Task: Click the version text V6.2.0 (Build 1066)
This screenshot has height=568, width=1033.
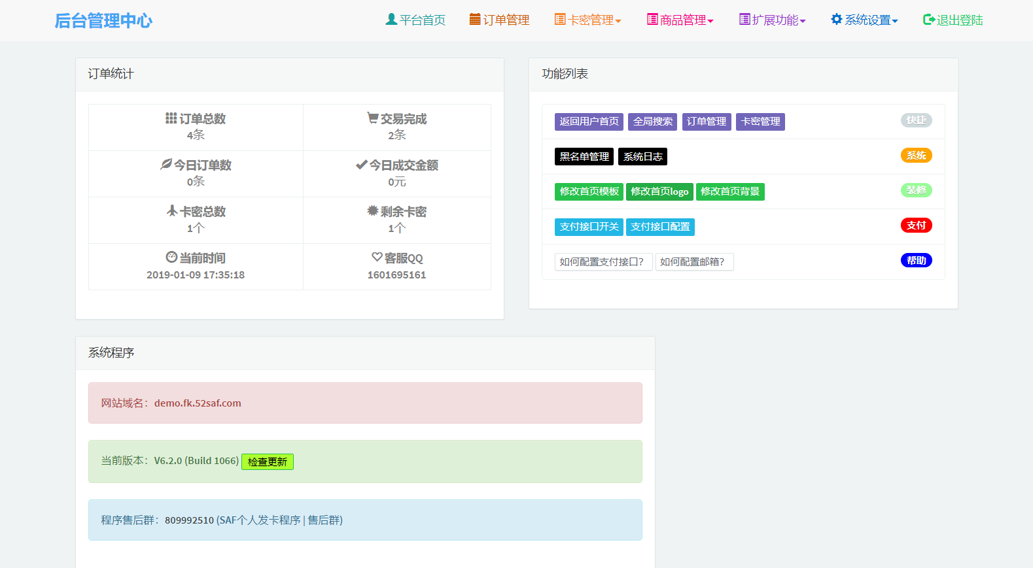Action: tap(196, 461)
